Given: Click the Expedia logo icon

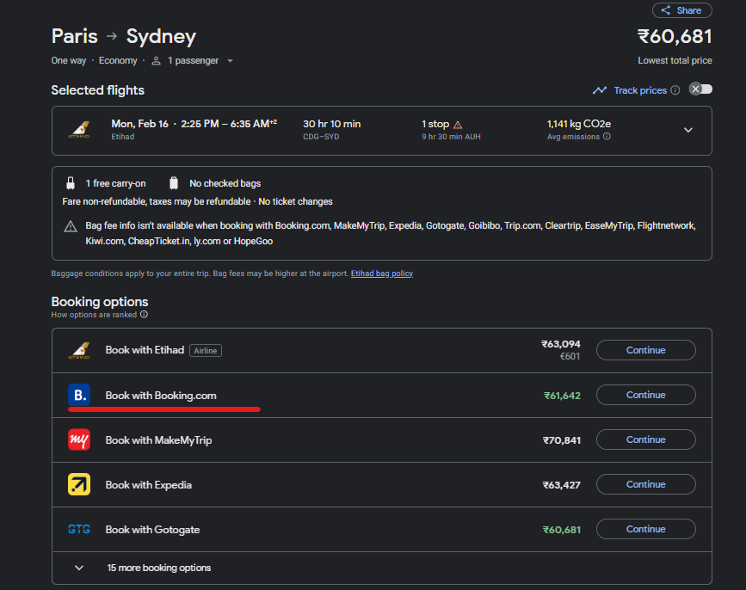Looking at the screenshot, I should (x=79, y=484).
